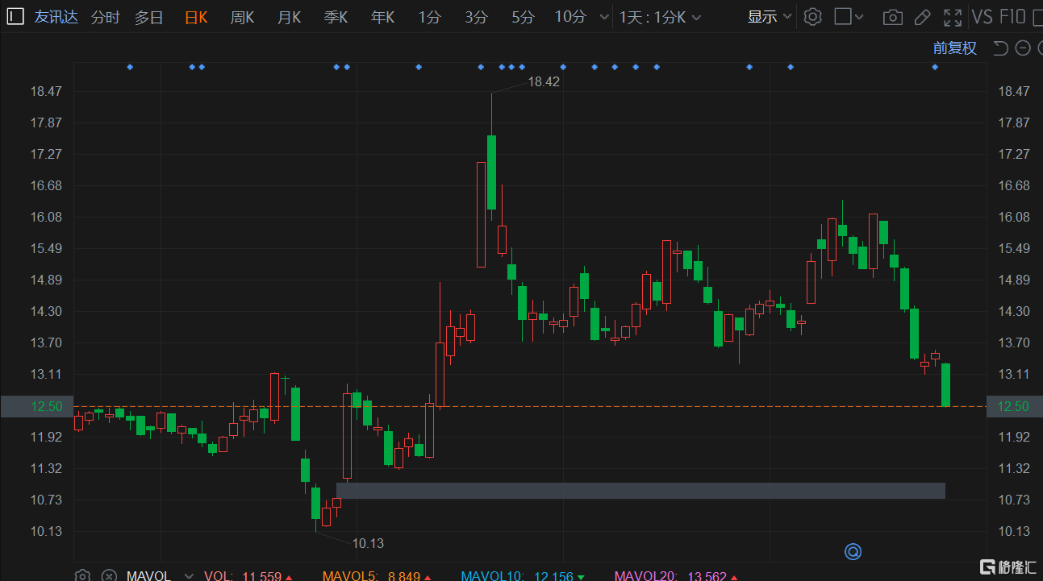This screenshot has width=1043, height=581.
Task: Open MAVOL indicator settings gear
Action: coord(82,575)
